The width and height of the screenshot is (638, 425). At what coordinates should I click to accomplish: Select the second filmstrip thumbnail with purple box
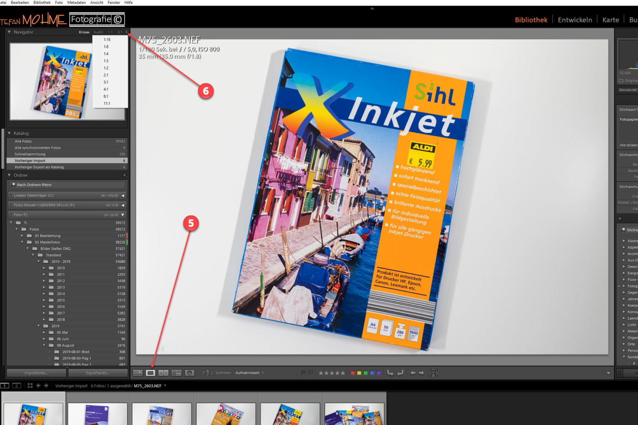pyautogui.click(x=97, y=414)
